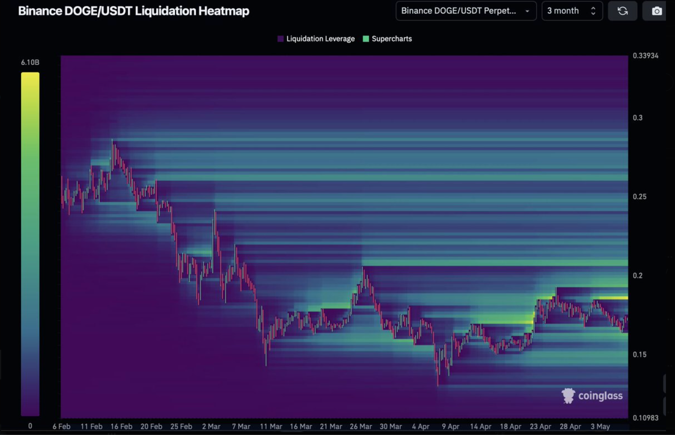Click the 2 Mar date axis label

211,427
